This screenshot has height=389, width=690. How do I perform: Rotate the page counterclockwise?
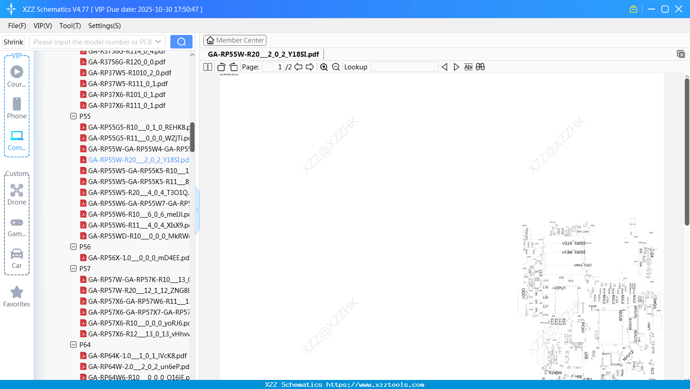[221, 67]
